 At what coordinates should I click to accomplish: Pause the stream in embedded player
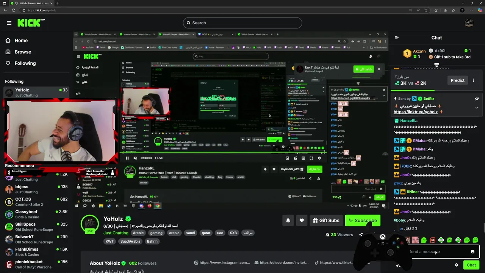127,158
